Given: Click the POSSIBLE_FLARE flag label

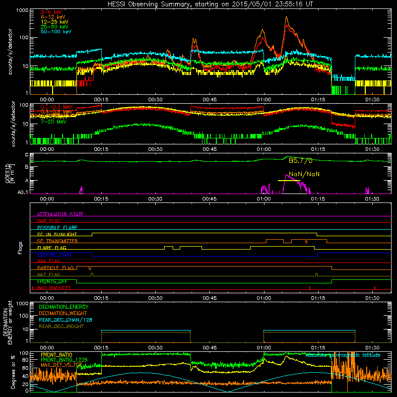Looking at the screenshot, I should coord(57,228).
